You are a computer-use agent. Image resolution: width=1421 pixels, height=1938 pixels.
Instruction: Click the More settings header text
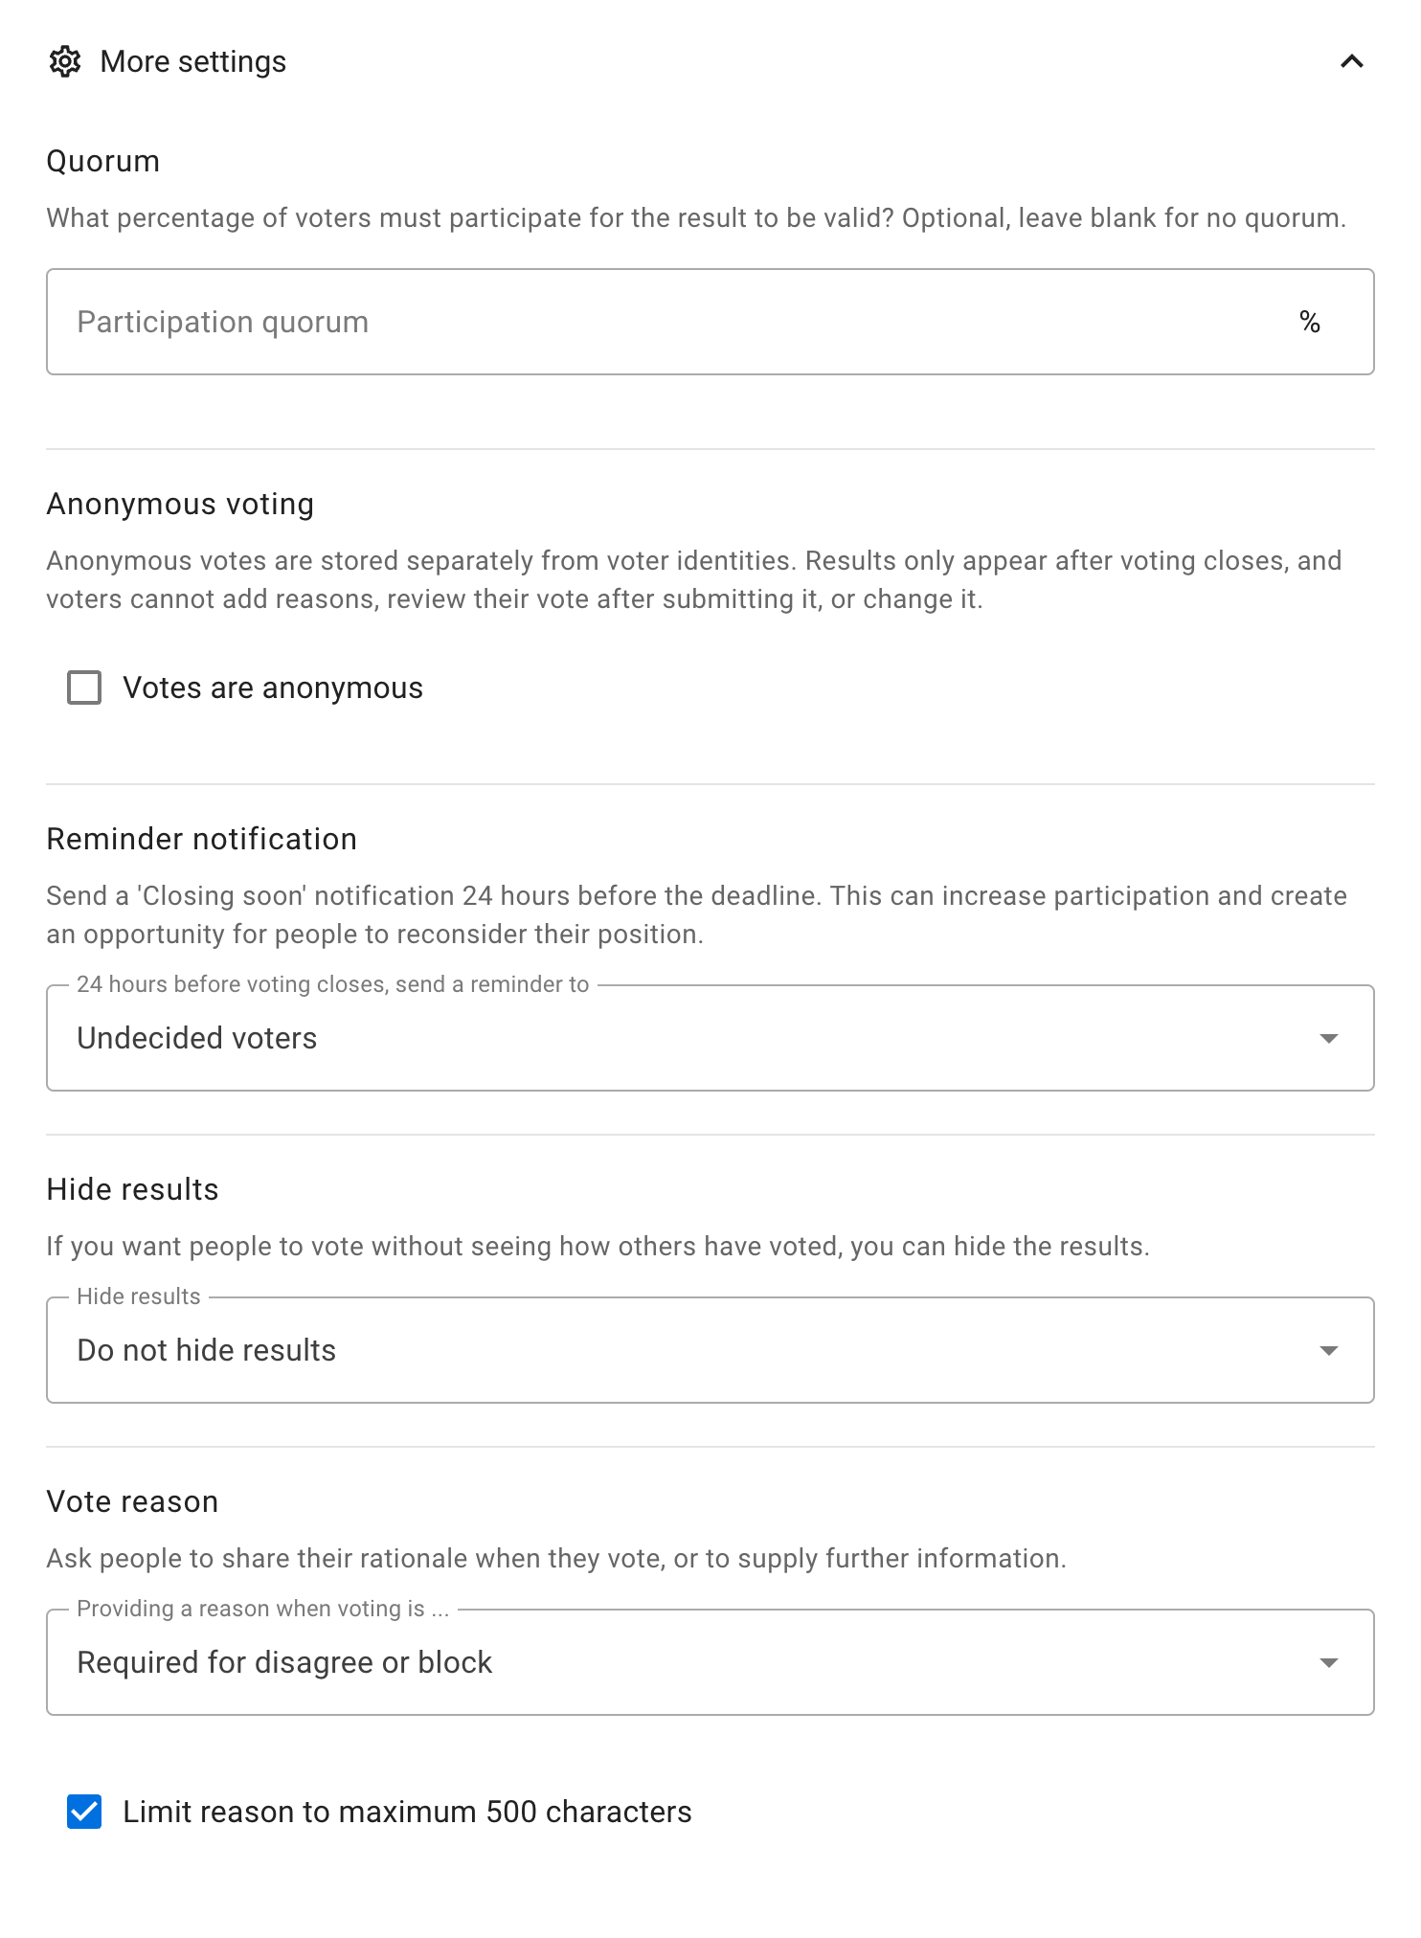point(193,61)
